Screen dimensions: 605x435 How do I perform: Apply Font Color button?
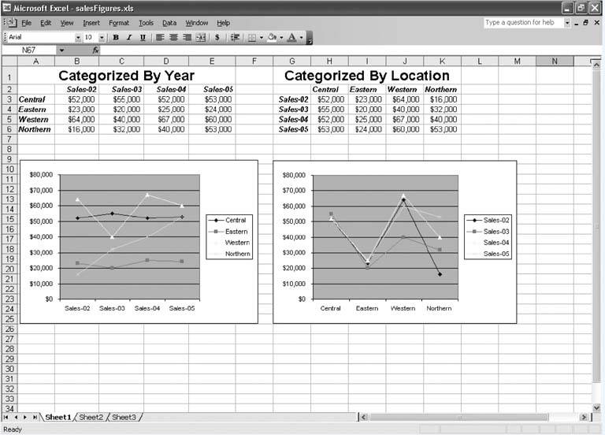point(292,38)
